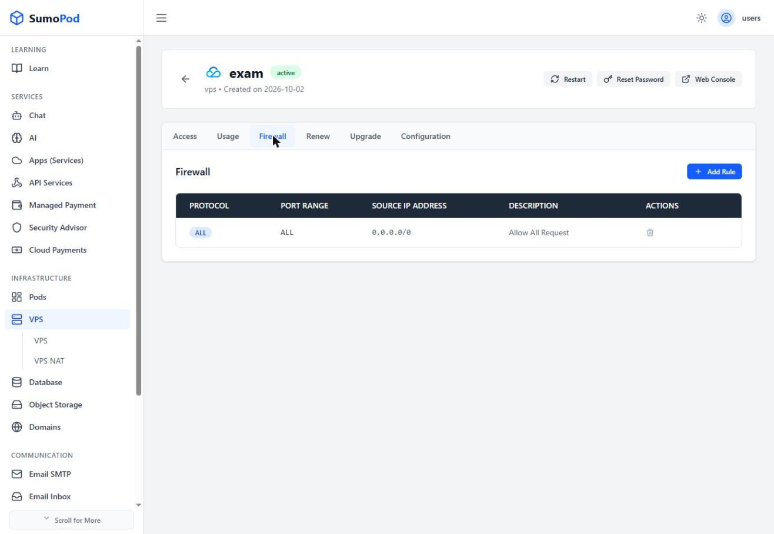Image resolution: width=774 pixels, height=534 pixels.
Task: Select the Firewall tab
Action: coord(272,136)
